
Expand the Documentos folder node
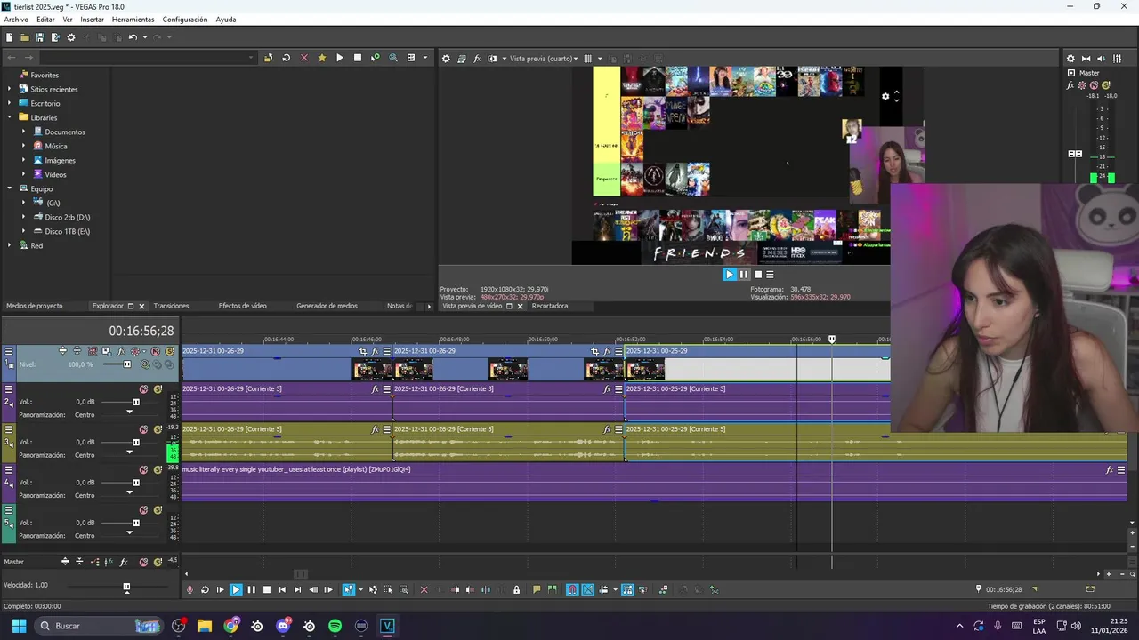[x=23, y=132]
